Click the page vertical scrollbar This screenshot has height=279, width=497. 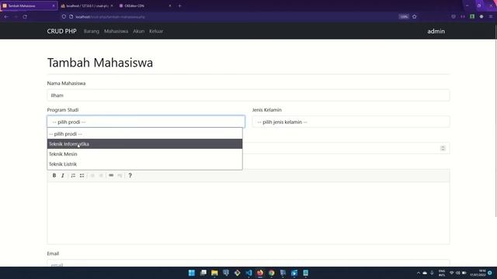tap(495, 120)
